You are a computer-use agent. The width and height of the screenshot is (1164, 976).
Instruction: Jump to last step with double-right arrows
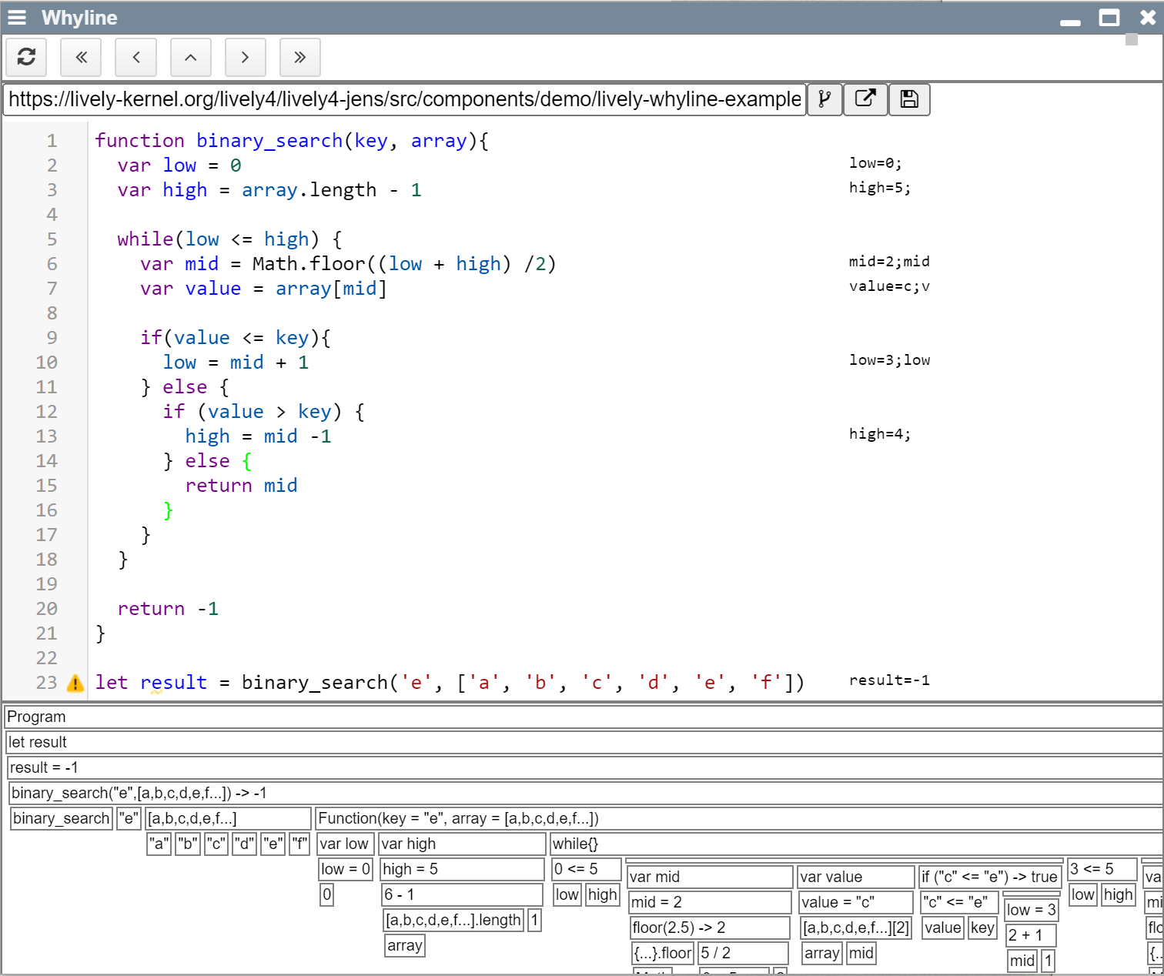(299, 57)
